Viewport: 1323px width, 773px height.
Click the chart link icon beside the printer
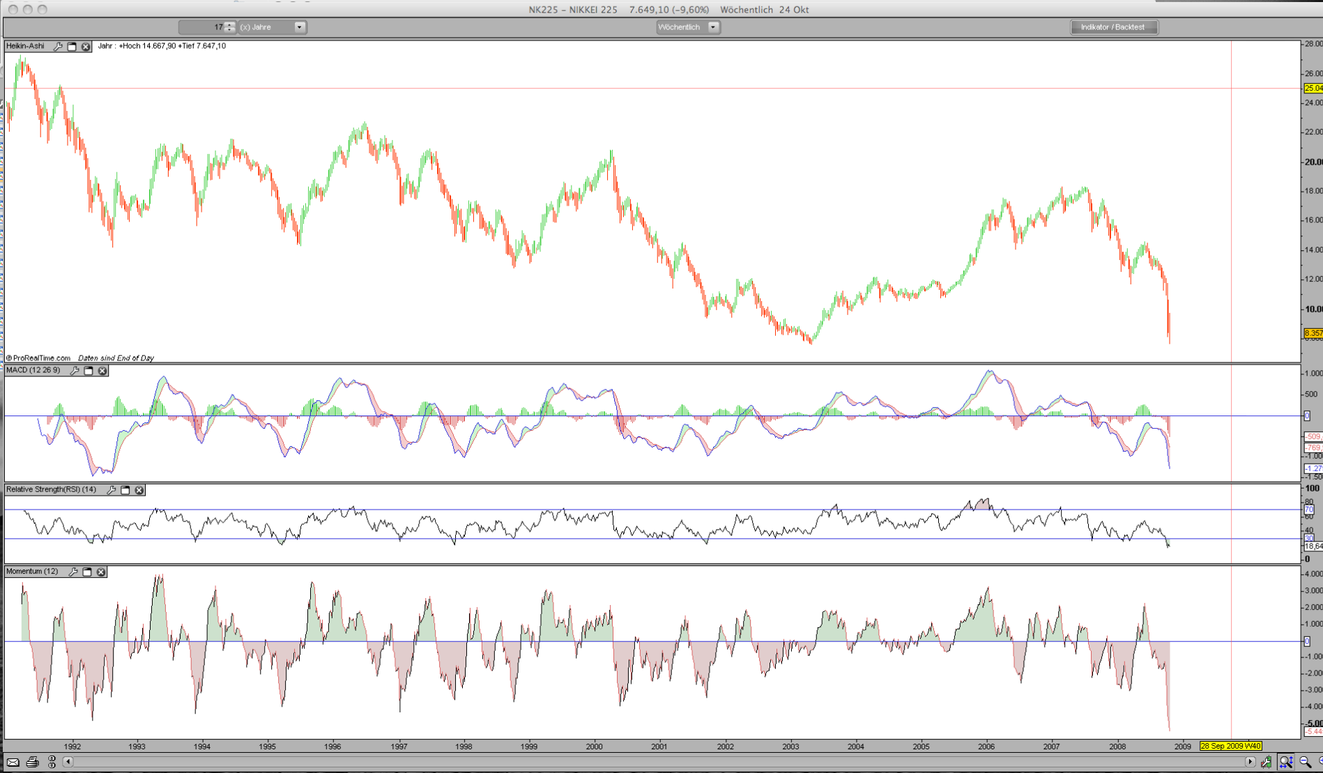pos(52,763)
